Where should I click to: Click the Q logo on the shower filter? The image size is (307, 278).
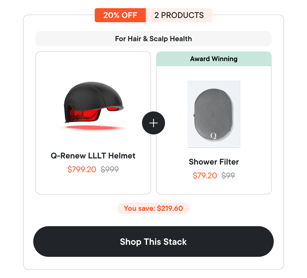[x=213, y=135]
